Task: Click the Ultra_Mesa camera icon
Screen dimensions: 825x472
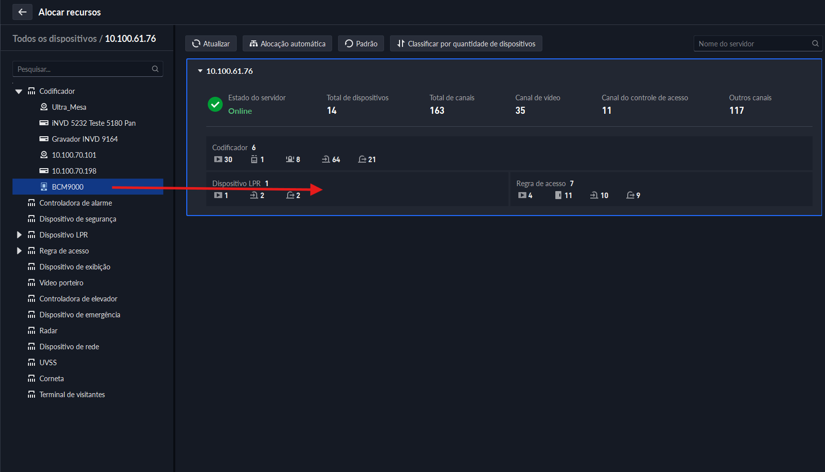Action: click(44, 107)
